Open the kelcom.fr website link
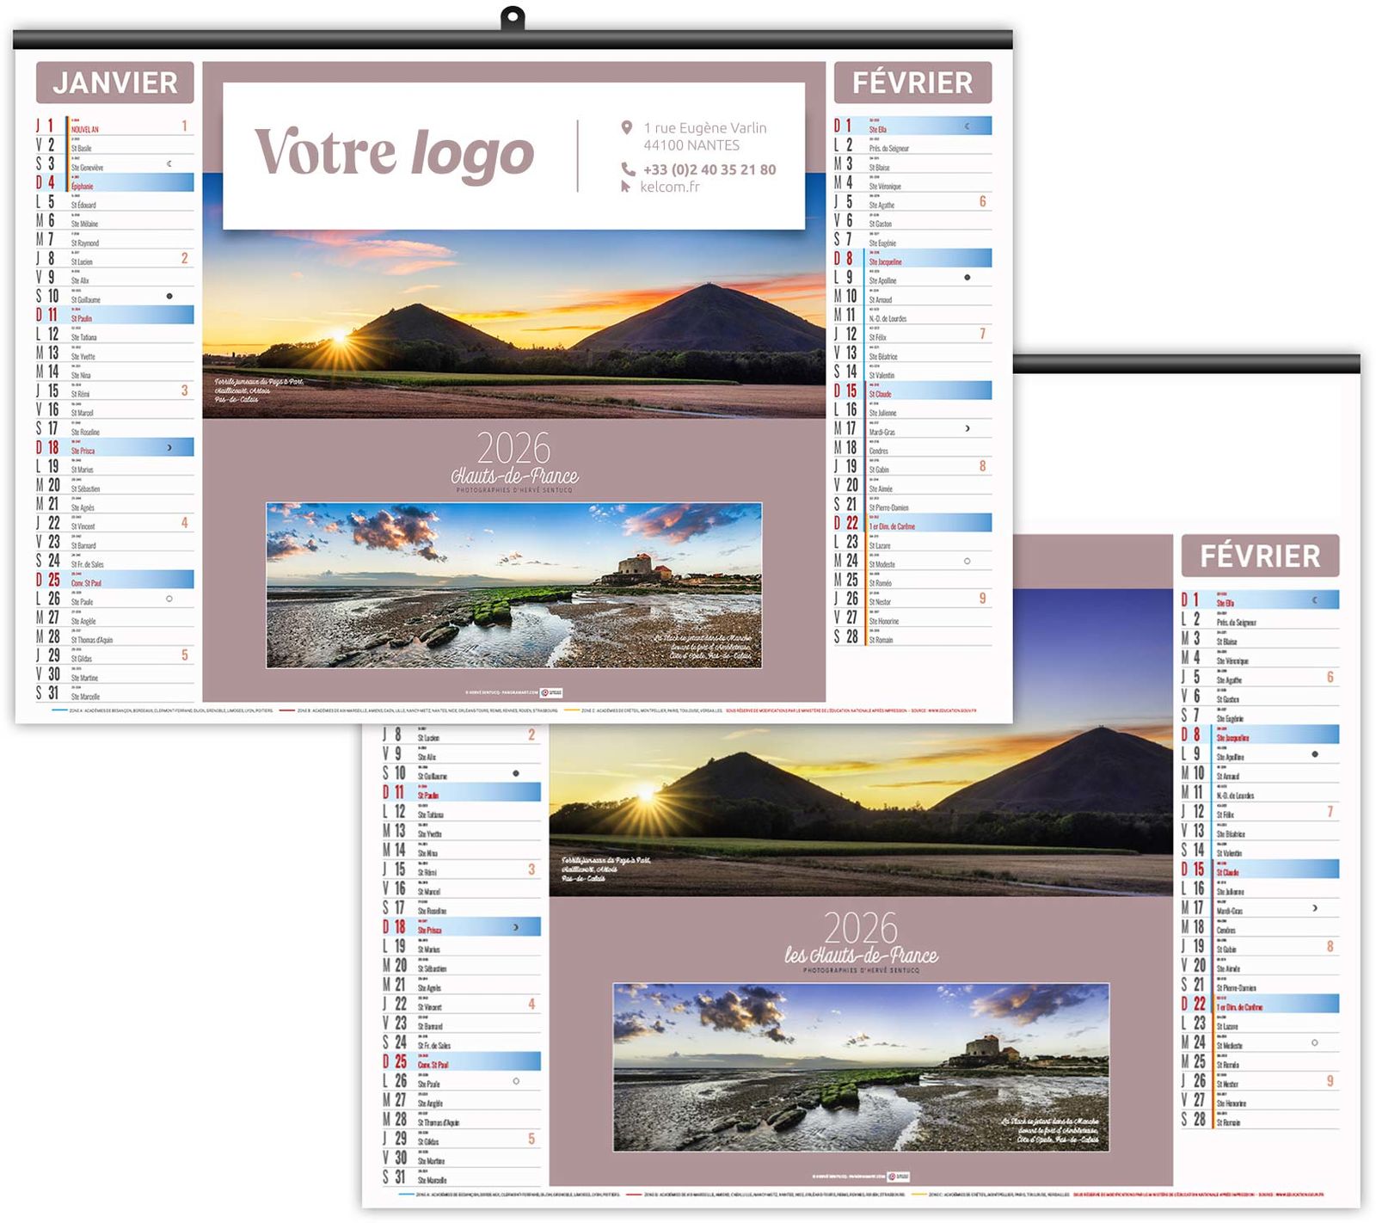This screenshot has height=1223, width=1376. coord(670,187)
